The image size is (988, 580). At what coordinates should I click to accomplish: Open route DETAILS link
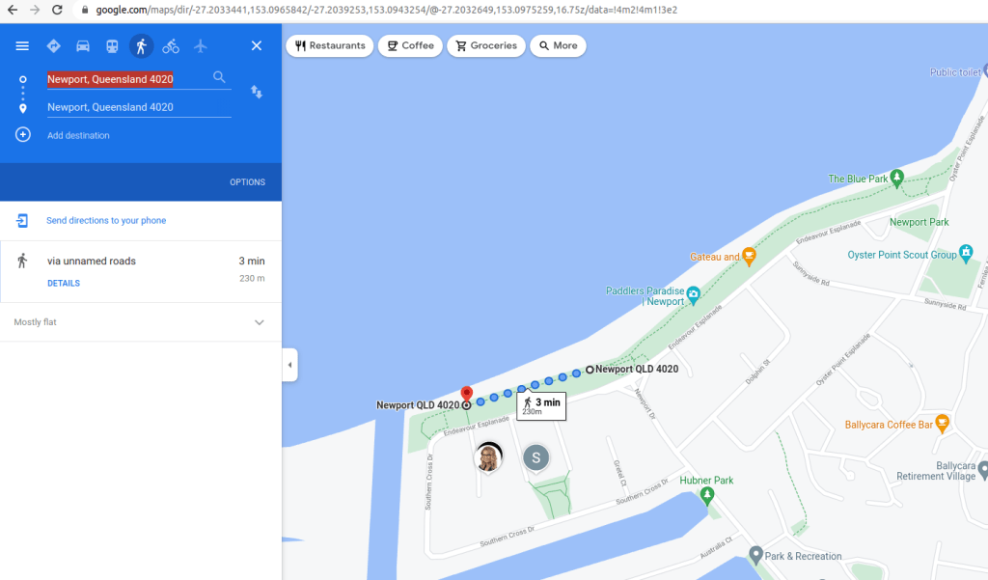64,284
